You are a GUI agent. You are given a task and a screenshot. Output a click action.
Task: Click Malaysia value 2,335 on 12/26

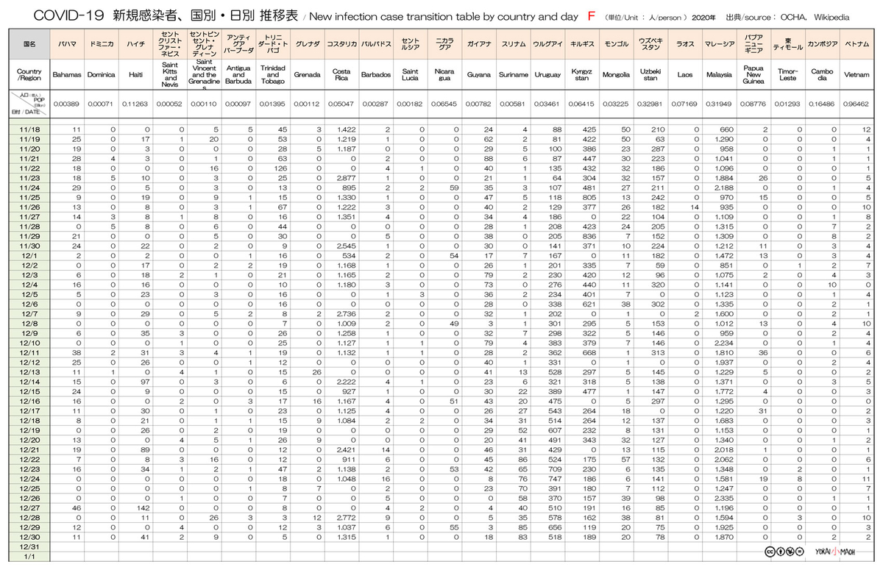click(x=724, y=498)
